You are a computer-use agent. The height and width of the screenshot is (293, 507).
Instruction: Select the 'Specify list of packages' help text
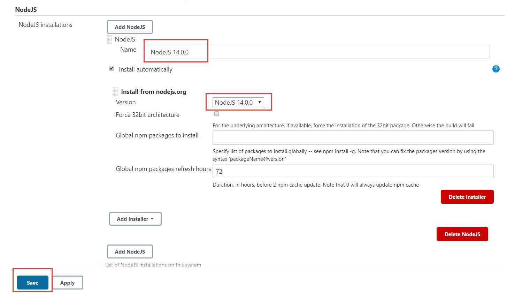[x=349, y=155]
